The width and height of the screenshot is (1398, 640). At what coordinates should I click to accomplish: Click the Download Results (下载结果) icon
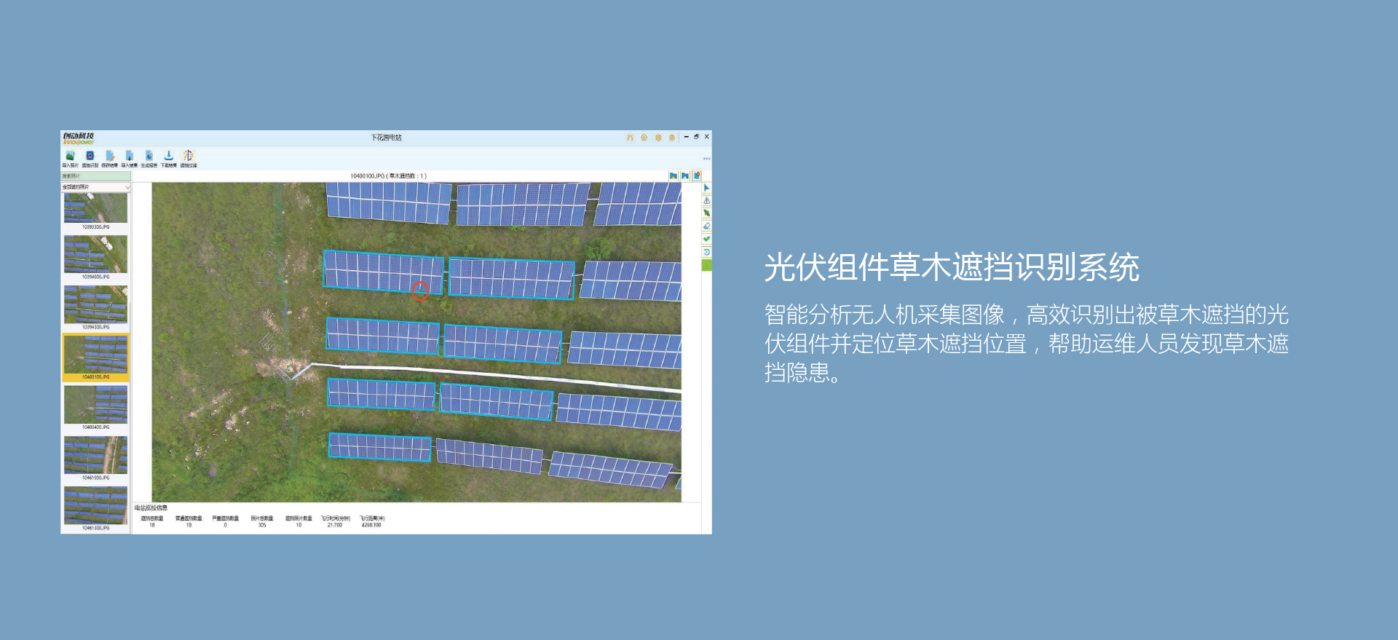click(x=168, y=157)
